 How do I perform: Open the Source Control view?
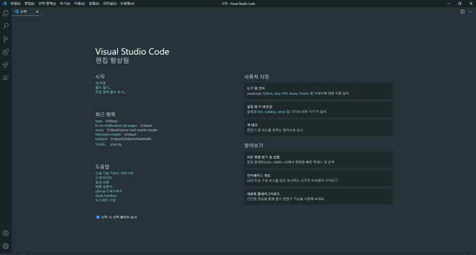(6, 39)
